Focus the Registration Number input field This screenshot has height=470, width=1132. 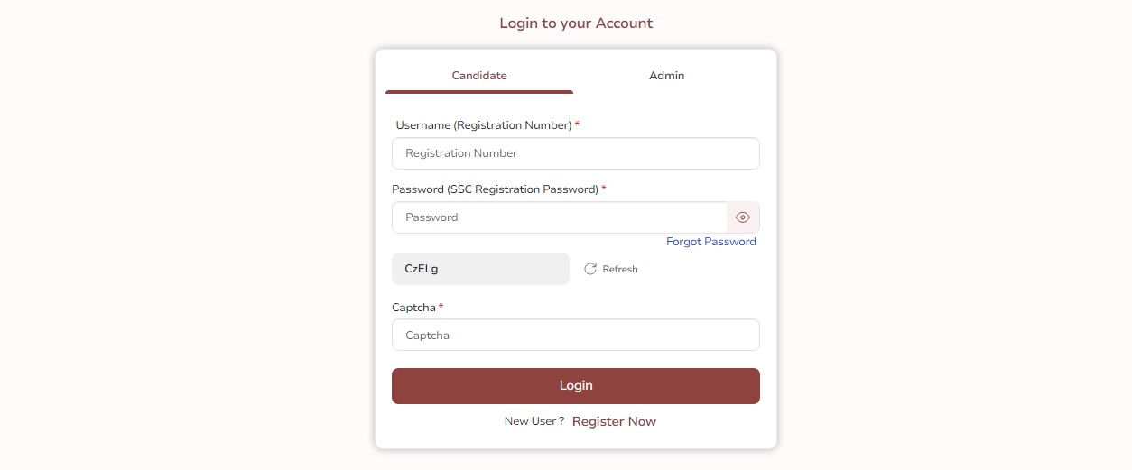tap(575, 153)
